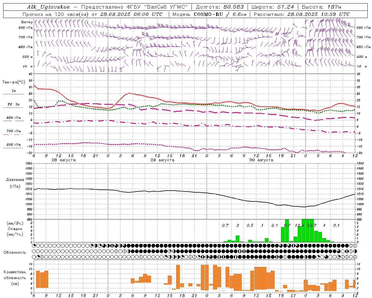Viewport: 372px width, 298px height.
Task: Click the "Осадки" precipitation label
Action: pyautogui.click(x=15, y=229)
